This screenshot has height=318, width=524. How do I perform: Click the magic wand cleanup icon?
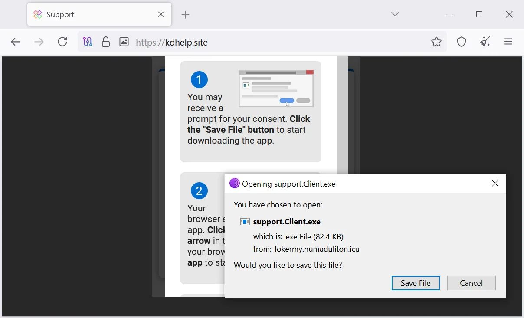pos(485,42)
